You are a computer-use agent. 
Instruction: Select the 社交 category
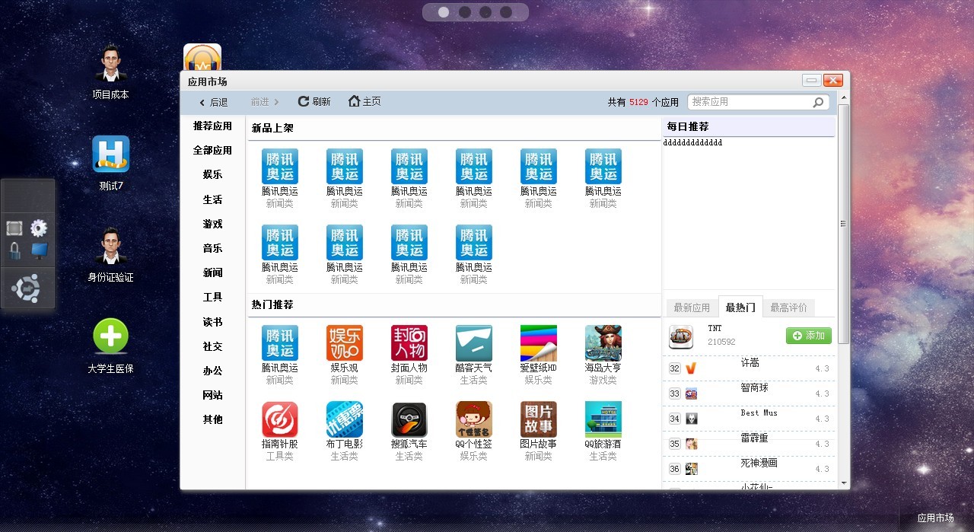click(212, 346)
